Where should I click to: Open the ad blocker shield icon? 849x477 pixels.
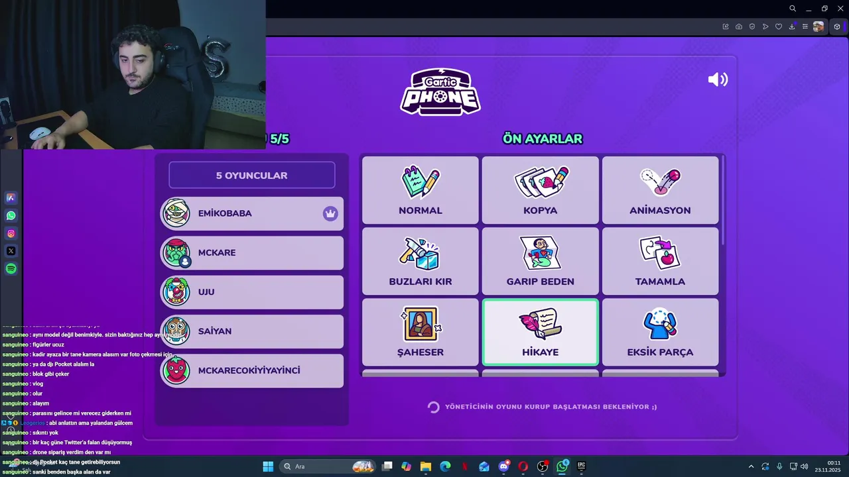pyautogui.click(x=752, y=26)
